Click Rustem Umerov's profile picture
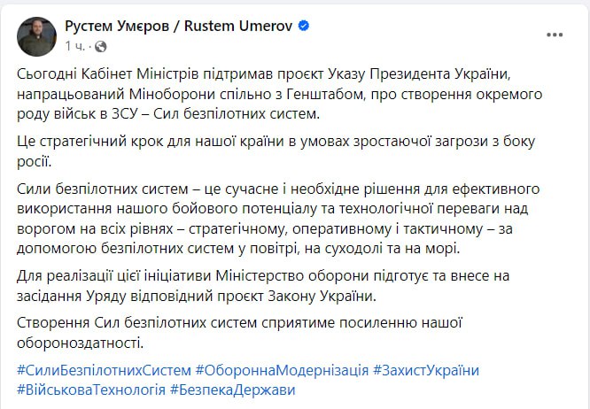The image size is (590, 409). tap(35, 35)
